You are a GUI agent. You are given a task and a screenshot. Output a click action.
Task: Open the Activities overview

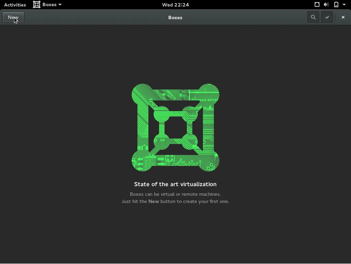(15, 4)
